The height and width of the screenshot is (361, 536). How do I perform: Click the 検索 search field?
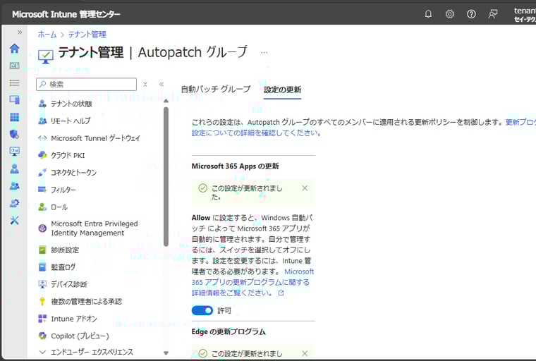[86, 84]
